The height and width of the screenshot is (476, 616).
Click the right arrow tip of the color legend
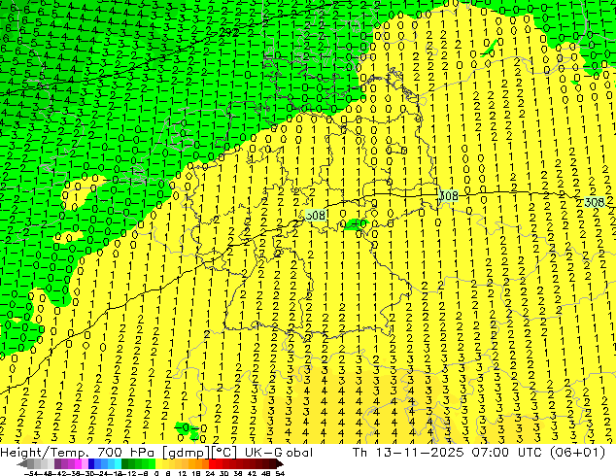click(282, 464)
